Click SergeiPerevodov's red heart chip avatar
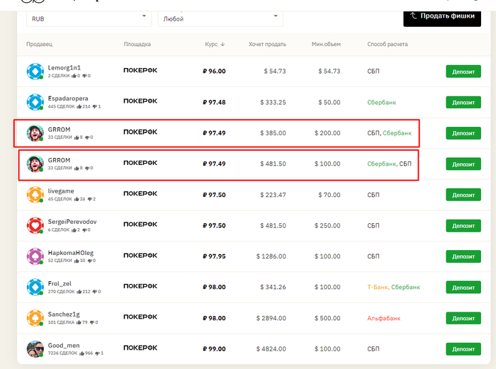 [35, 225]
